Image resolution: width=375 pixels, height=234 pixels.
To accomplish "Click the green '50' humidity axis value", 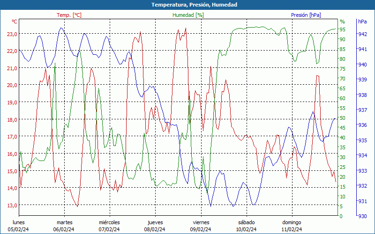I will coord(343,118).
